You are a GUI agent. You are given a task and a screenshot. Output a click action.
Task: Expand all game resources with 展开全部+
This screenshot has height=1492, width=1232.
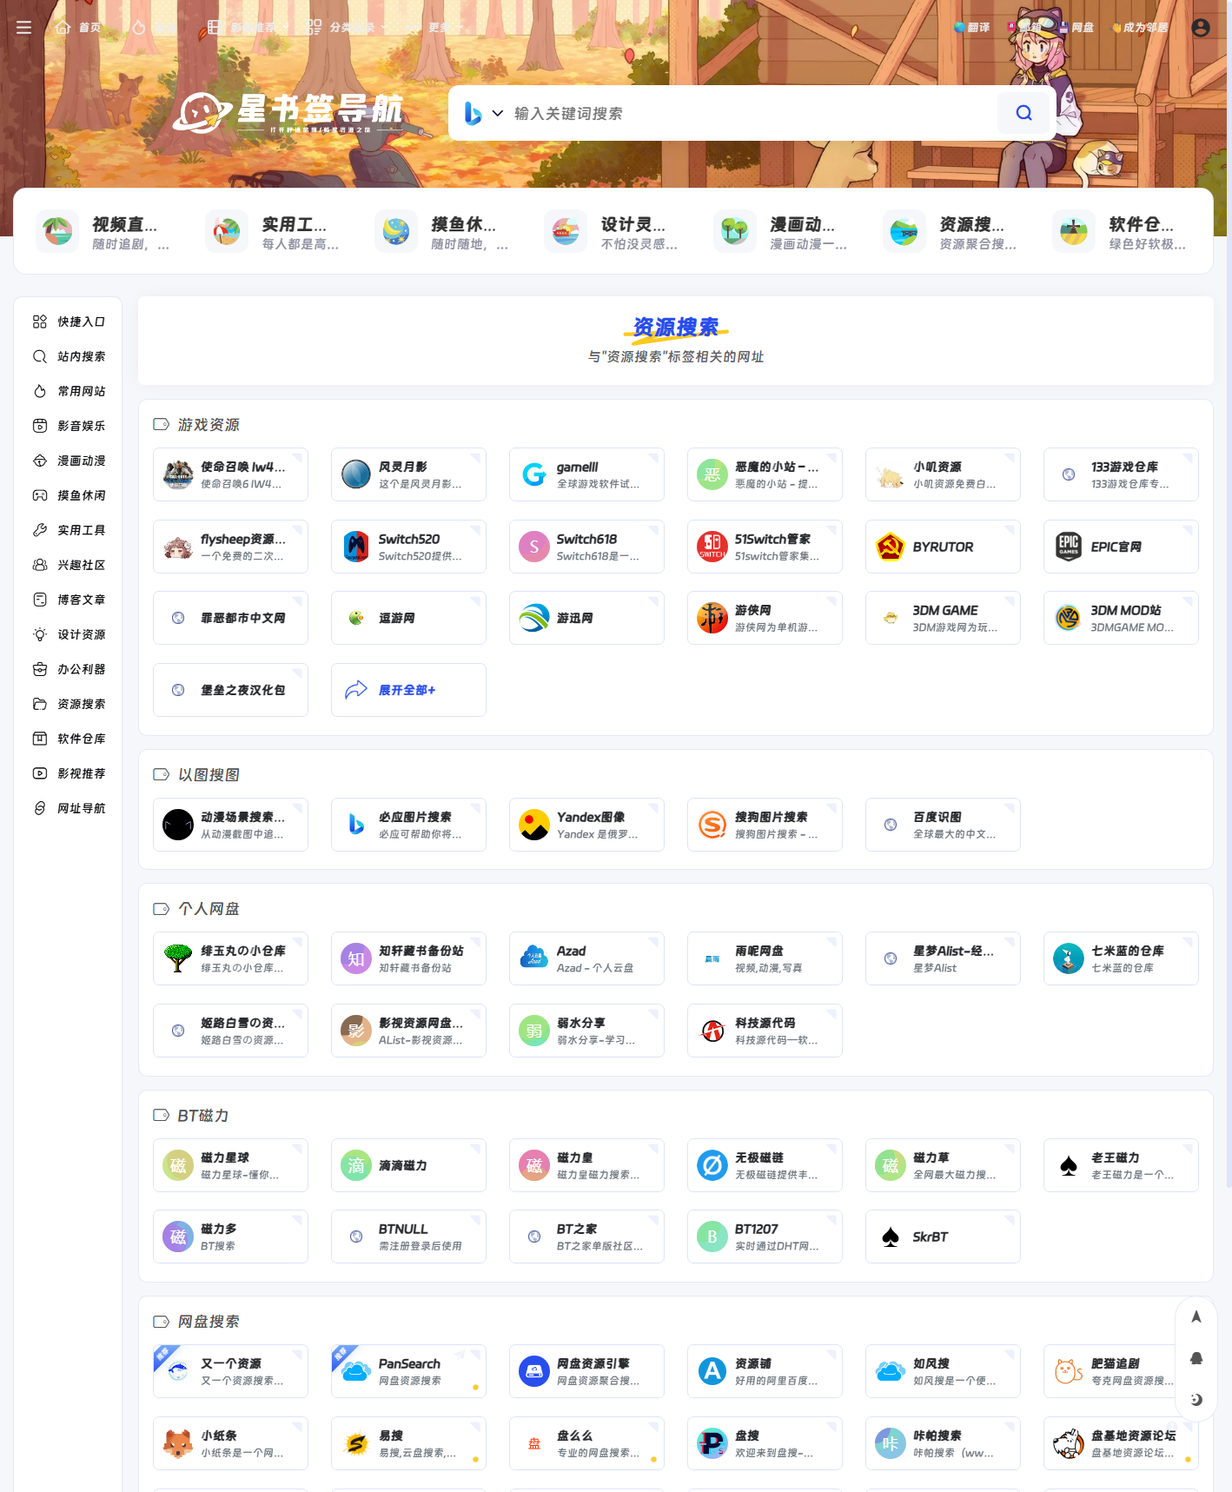click(408, 690)
